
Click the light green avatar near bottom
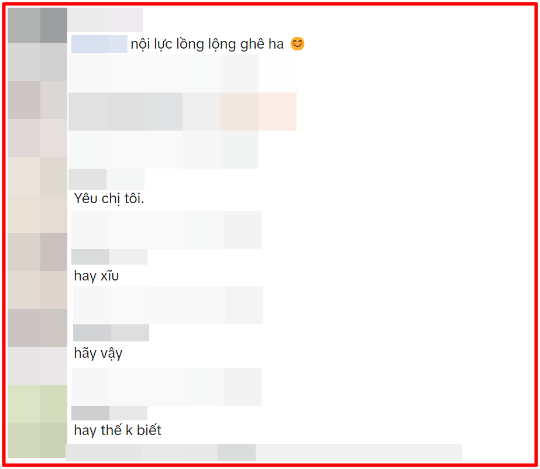(37, 421)
